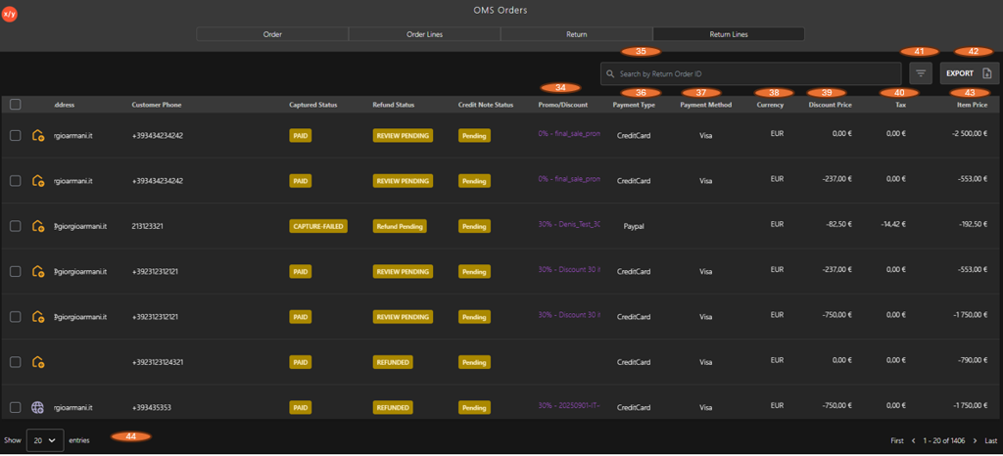
Task: Open 0% final_sale promo in -2 500,00 € row
Action: tap(569, 134)
